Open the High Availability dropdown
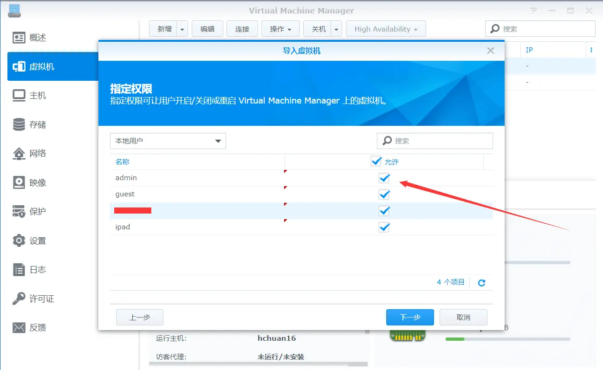 tap(386, 29)
